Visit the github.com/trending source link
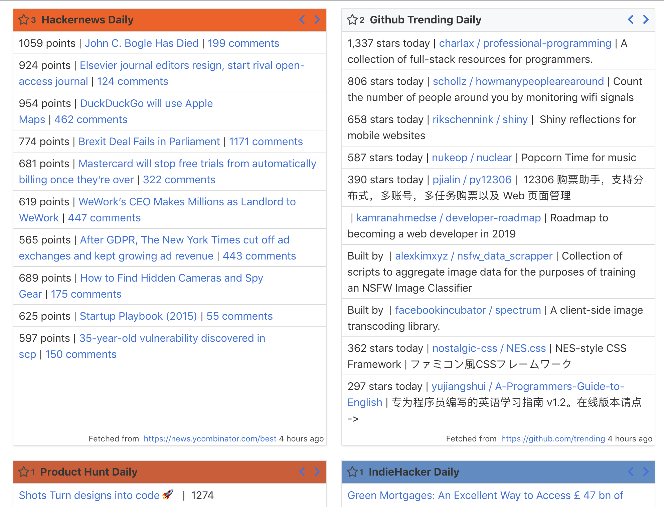 553,439
